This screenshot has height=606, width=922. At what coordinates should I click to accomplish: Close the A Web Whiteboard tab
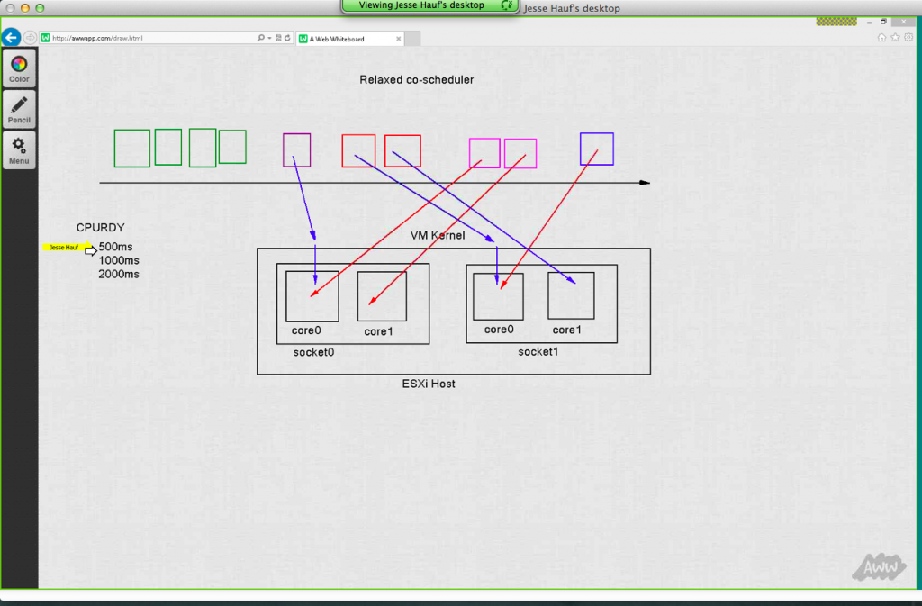click(x=398, y=39)
